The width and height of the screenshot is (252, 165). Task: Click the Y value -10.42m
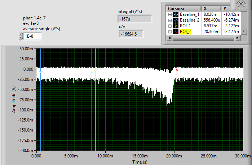(231, 14)
